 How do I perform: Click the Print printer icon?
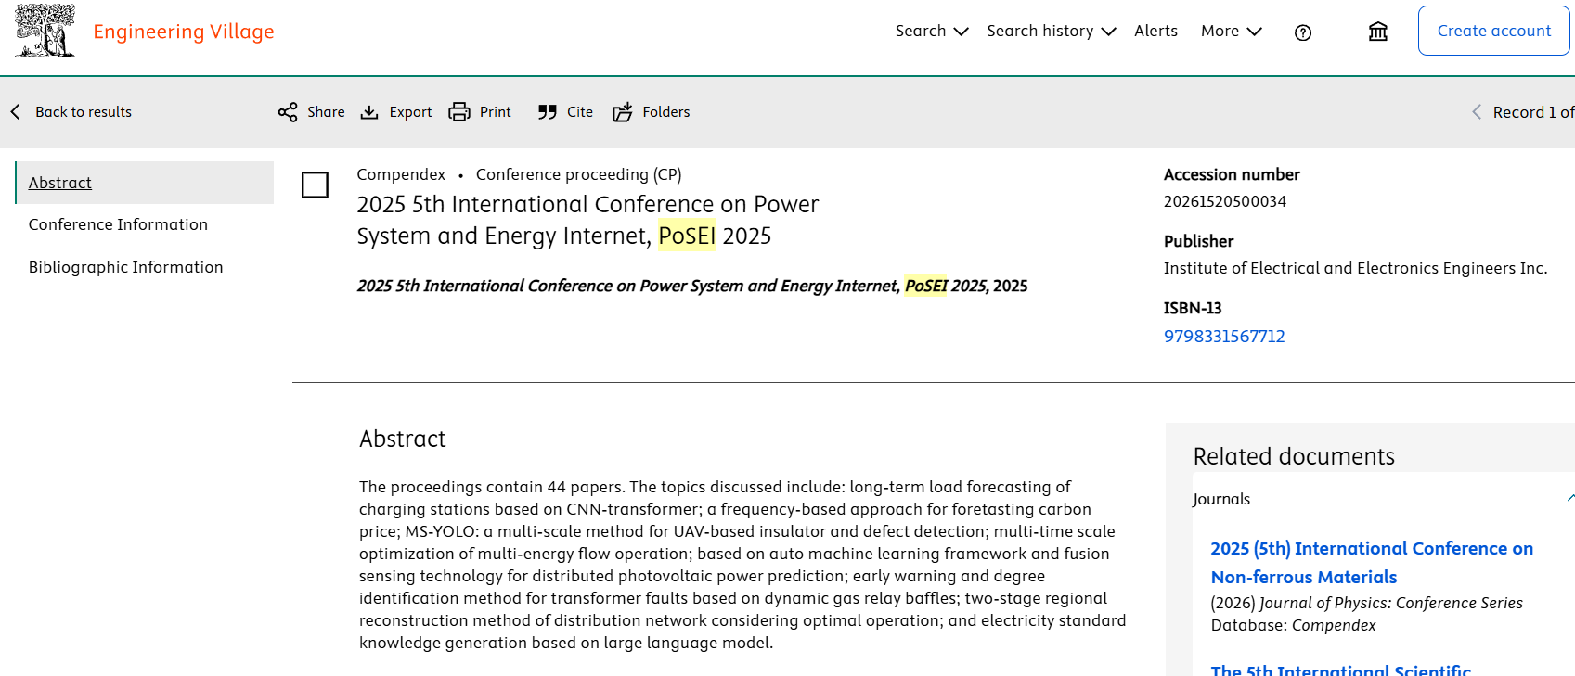click(459, 112)
